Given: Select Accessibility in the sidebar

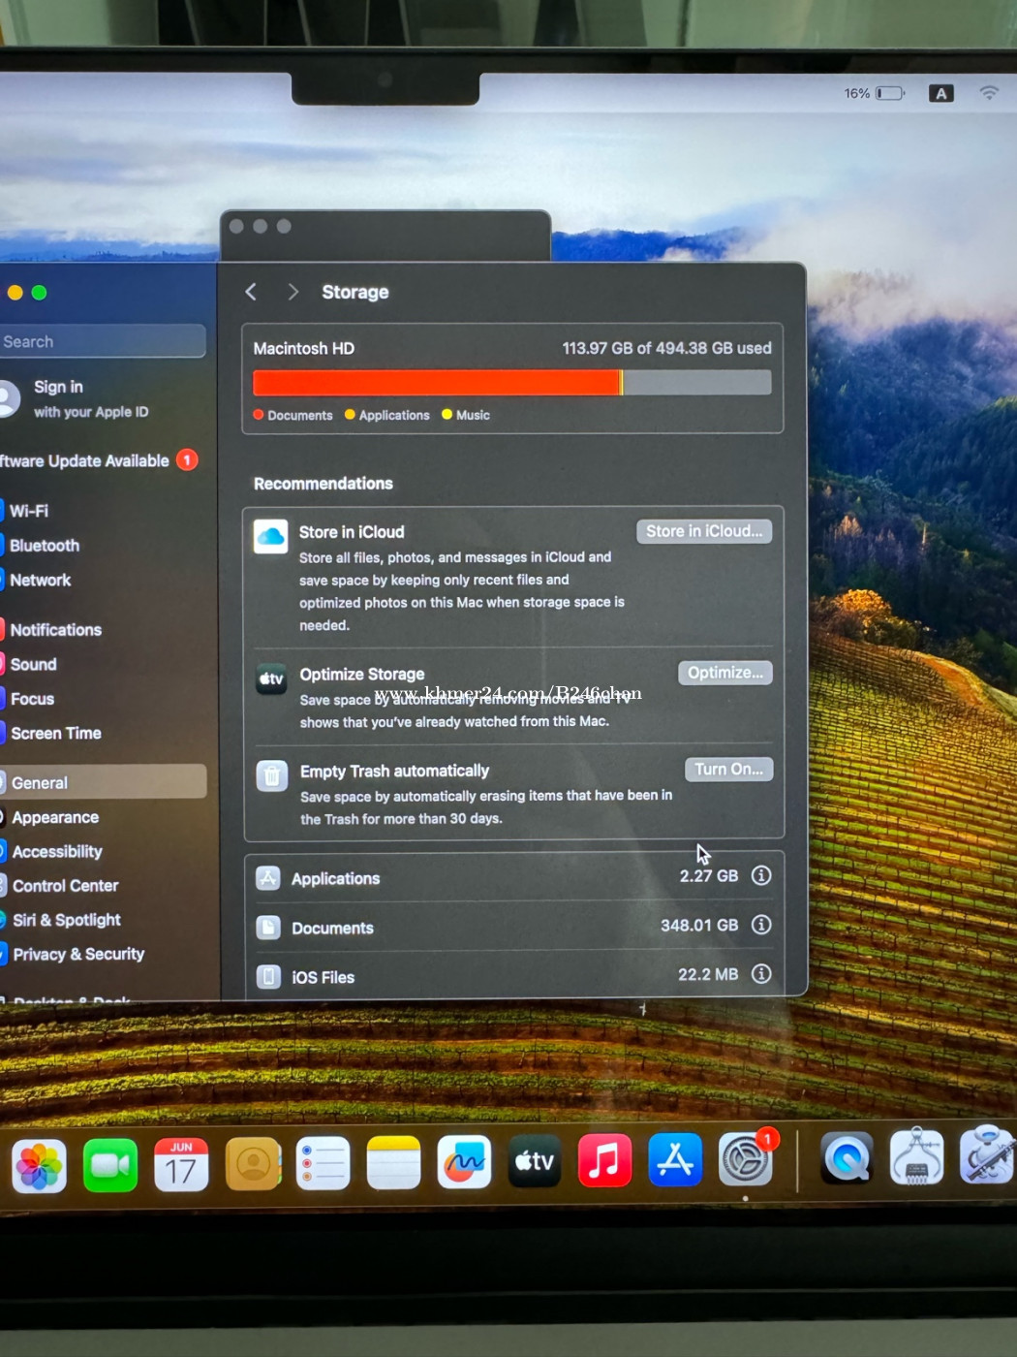Looking at the screenshot, I should coord(57,852).
